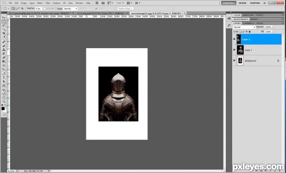
Task: Select the Quick Selection tool
Action: (x=4, y=30)
